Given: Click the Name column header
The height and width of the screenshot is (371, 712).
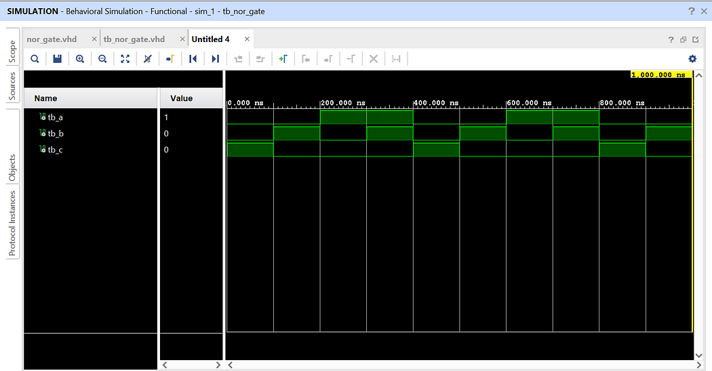Looking at the screenshot, I should pos(91,98).
